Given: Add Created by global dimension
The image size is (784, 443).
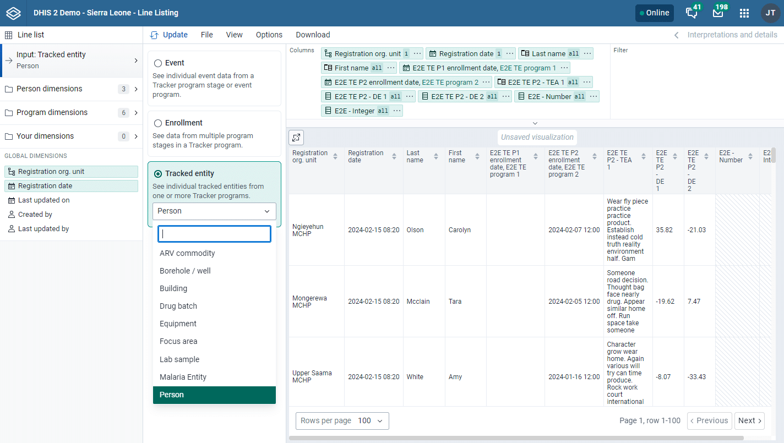Looking at the screenshot, I should pos(71,215).
